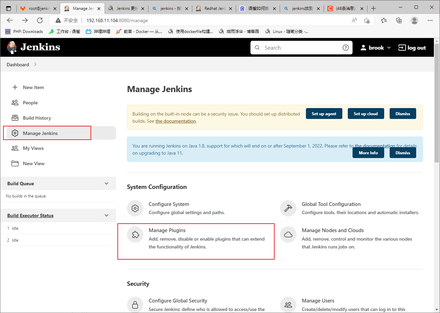Open the PHP: Downloads bookmark
440x313 pixels.
click(x=24, y=32)
